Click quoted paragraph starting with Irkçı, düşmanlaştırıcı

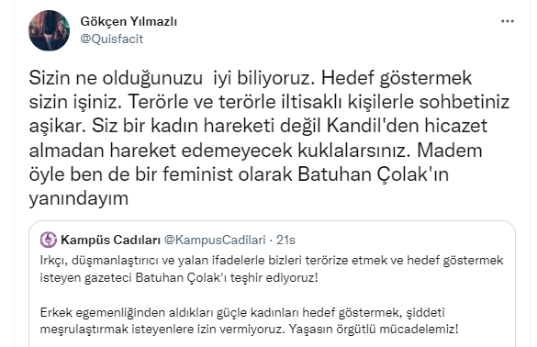272,269
